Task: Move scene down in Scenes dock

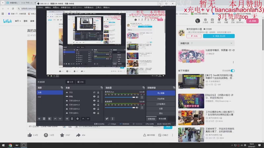Action: (60, 119)
